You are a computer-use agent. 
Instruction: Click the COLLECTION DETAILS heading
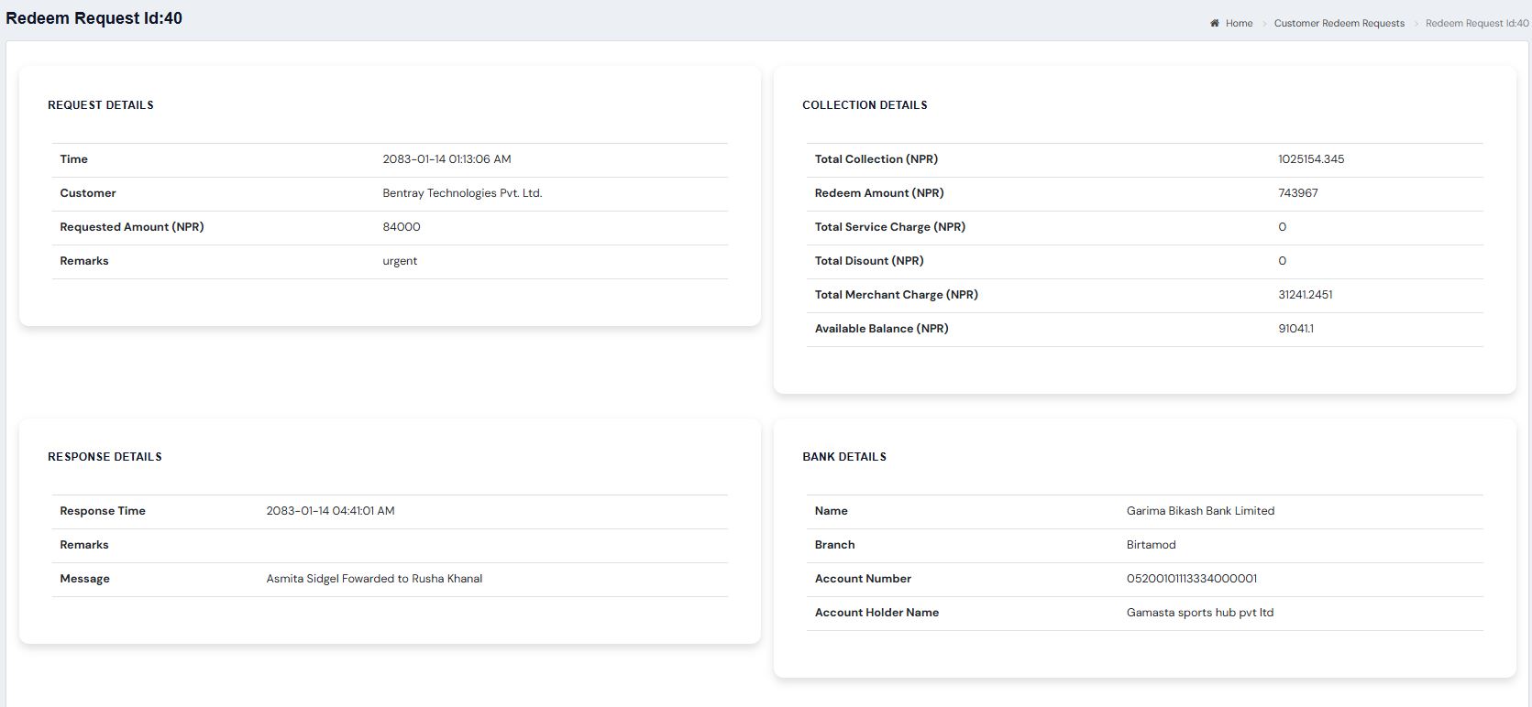[x=865, y=105]
